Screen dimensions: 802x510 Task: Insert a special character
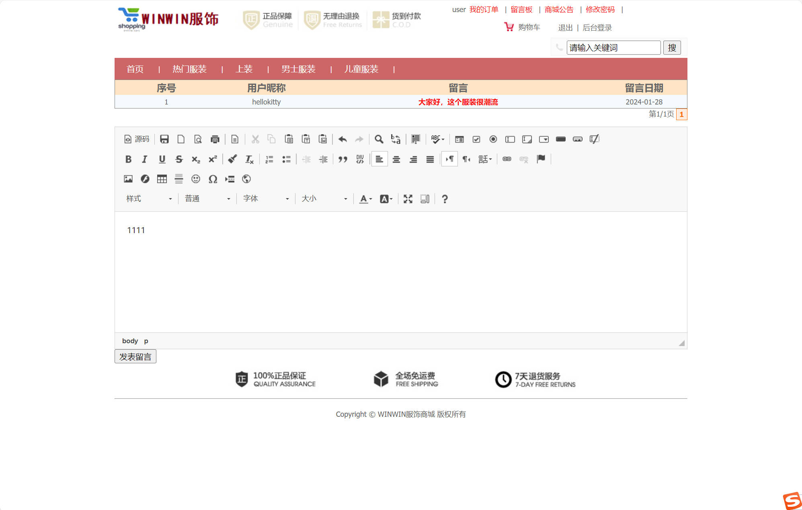pos(213,179)
